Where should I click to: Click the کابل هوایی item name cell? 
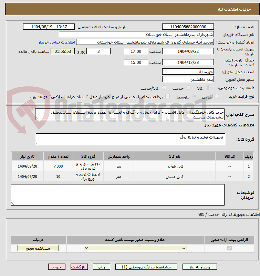(x=174, y=166)
